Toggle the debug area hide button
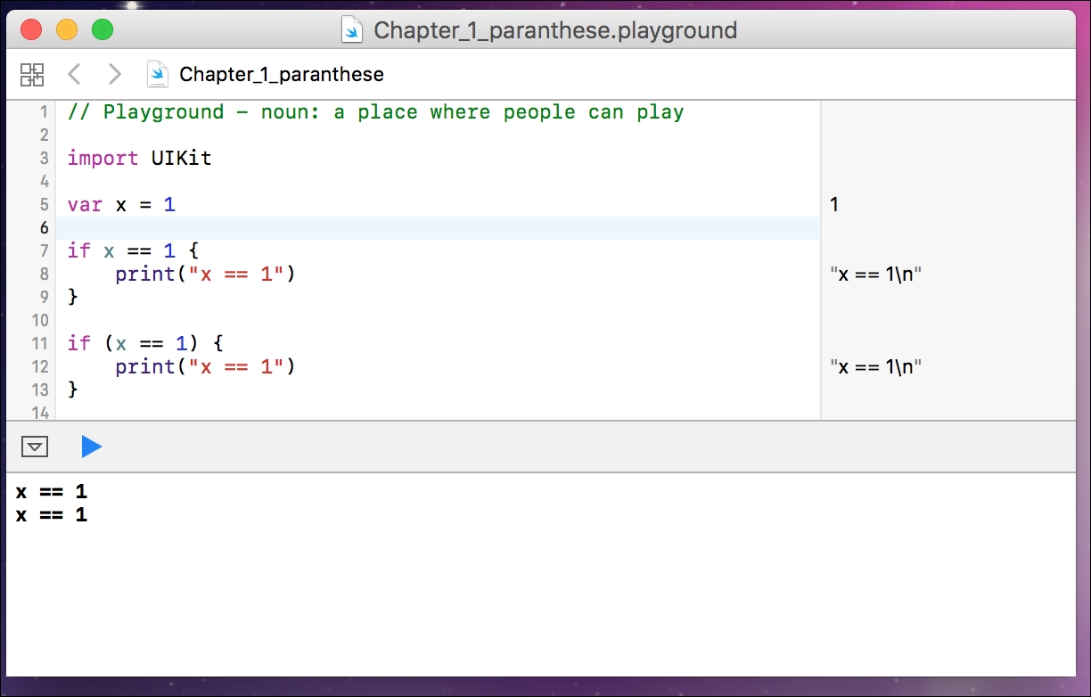Screen dimensions: 1091x697 tap(35, 447)
